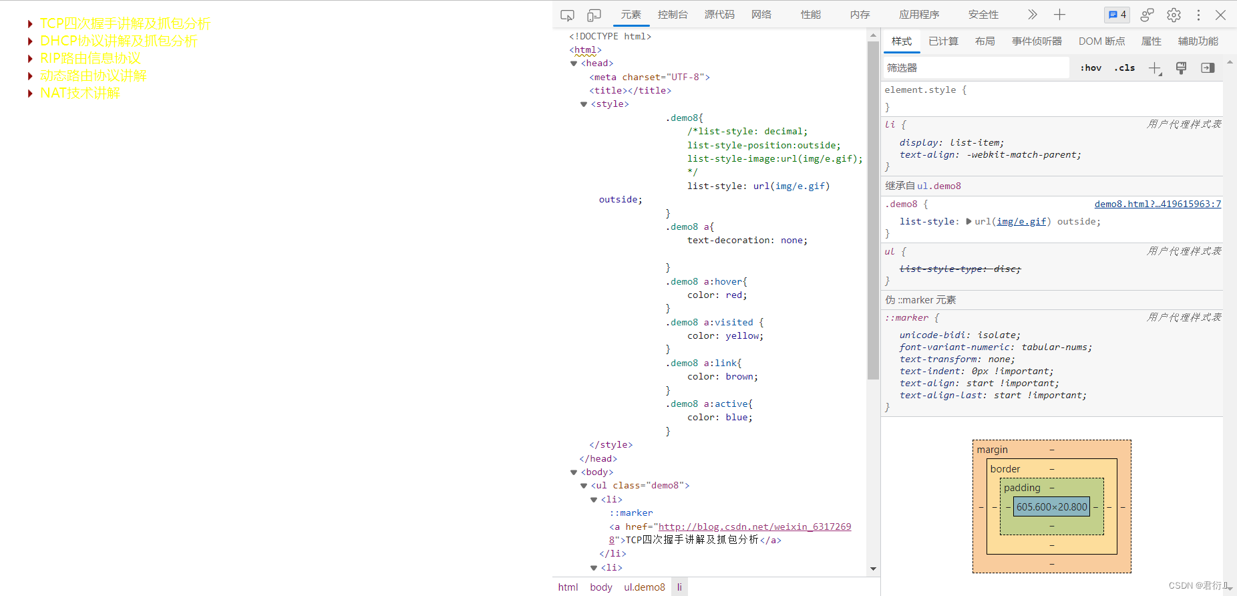Switch to the 控制台 tab
This screenshot has width=1237, height=596.
[673, 15]
